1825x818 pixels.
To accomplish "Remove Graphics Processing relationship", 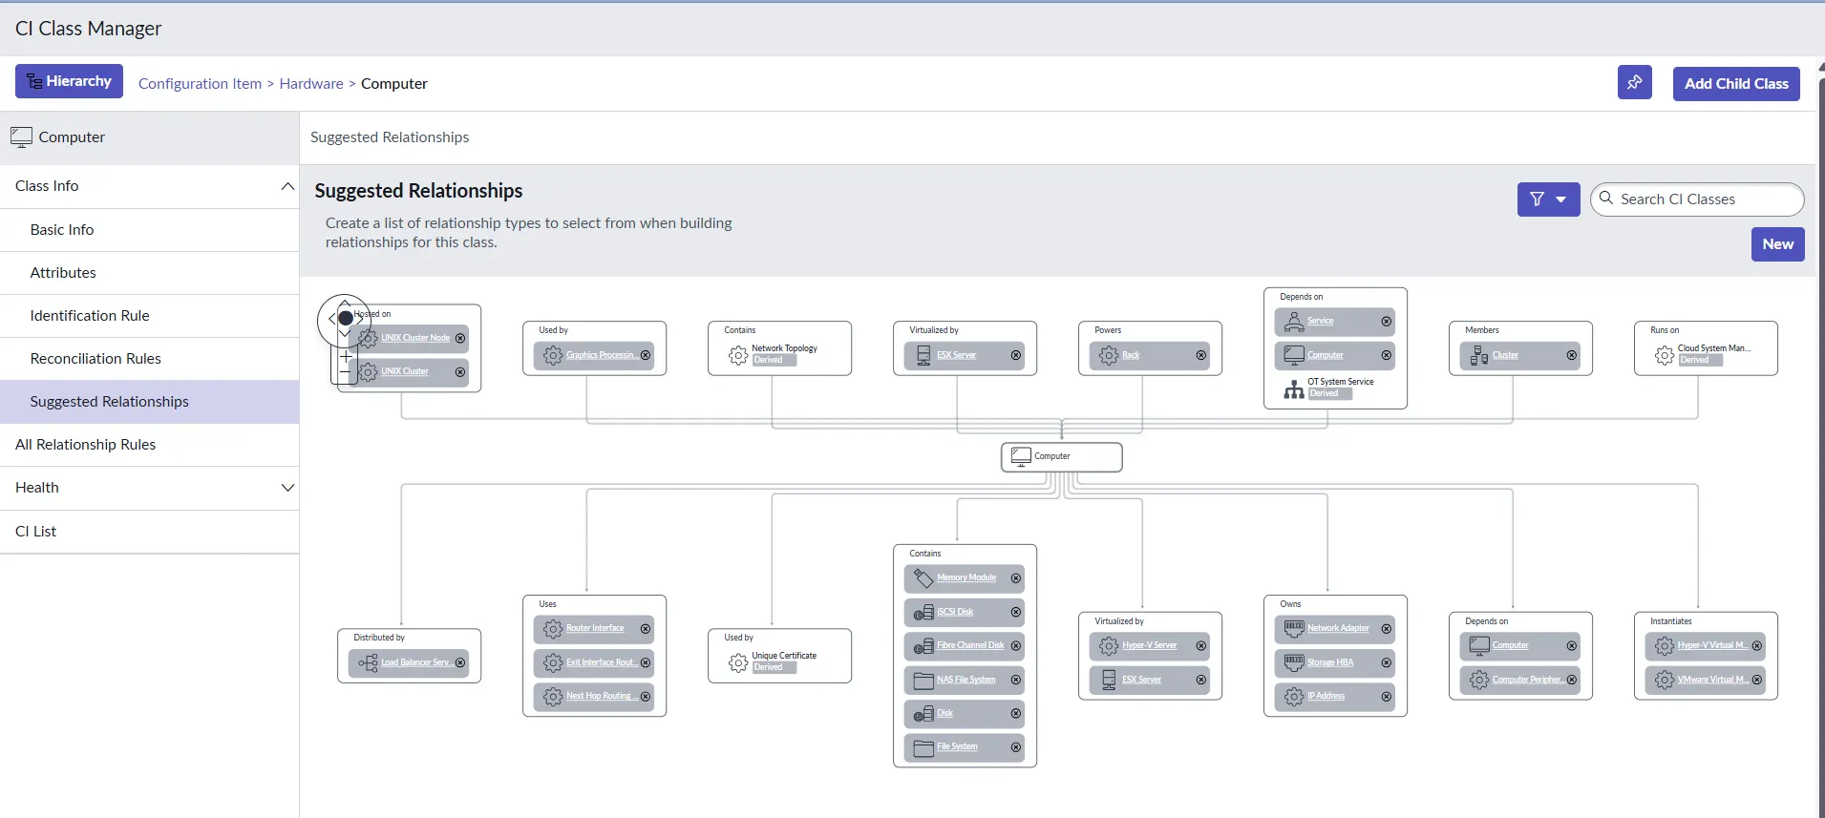I will 646,355.
